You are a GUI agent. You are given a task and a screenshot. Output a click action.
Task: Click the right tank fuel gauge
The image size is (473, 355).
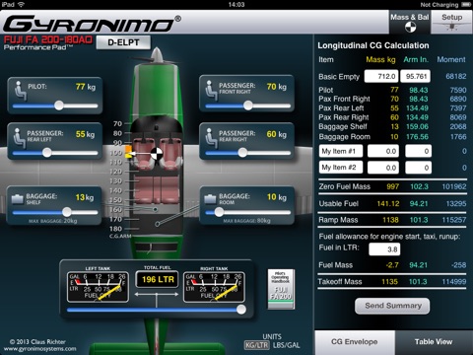pyautogui.click(x=214, y=287)
